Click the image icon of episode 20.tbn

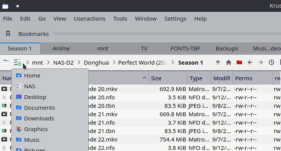pyautogui.click(x=4, y=106)
